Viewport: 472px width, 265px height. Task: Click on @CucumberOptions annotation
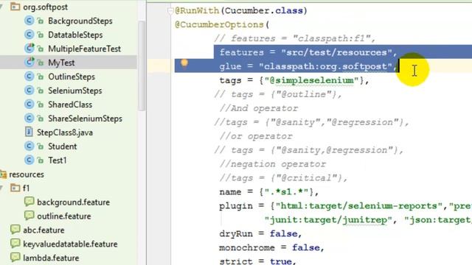(219, 24)
